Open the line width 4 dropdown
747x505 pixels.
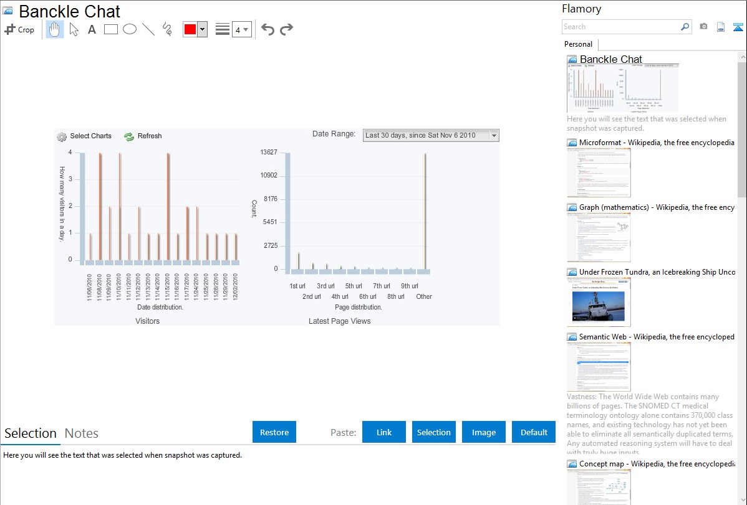242,30
